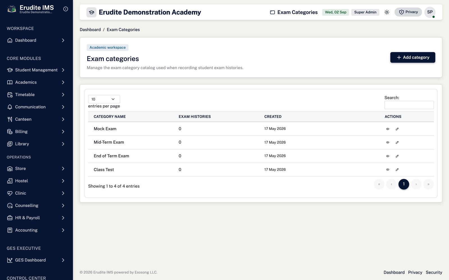Open the Security footer link
449x280 pixels.
[434, 272]
